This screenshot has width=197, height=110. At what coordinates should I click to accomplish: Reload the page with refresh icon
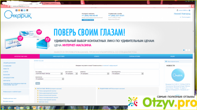8,6
